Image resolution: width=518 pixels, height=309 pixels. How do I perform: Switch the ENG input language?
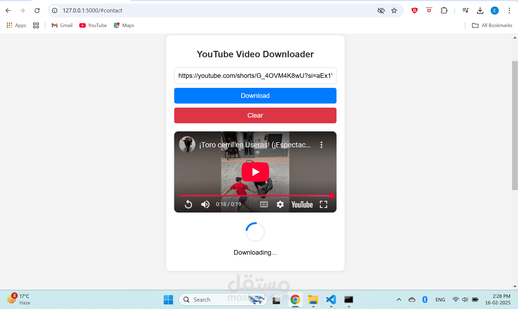point(440,300)
